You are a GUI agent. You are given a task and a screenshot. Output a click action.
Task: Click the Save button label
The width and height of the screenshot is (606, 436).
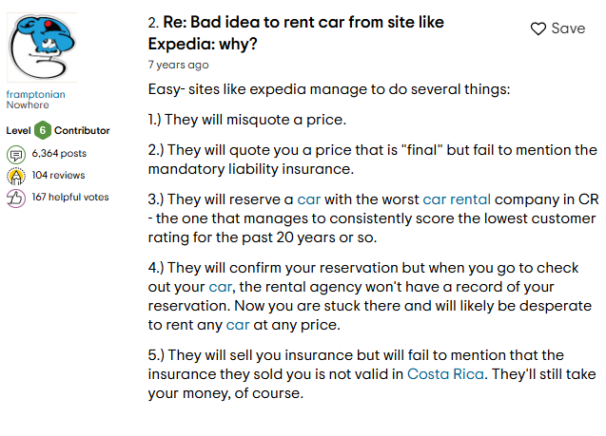[x=568, y=28]
